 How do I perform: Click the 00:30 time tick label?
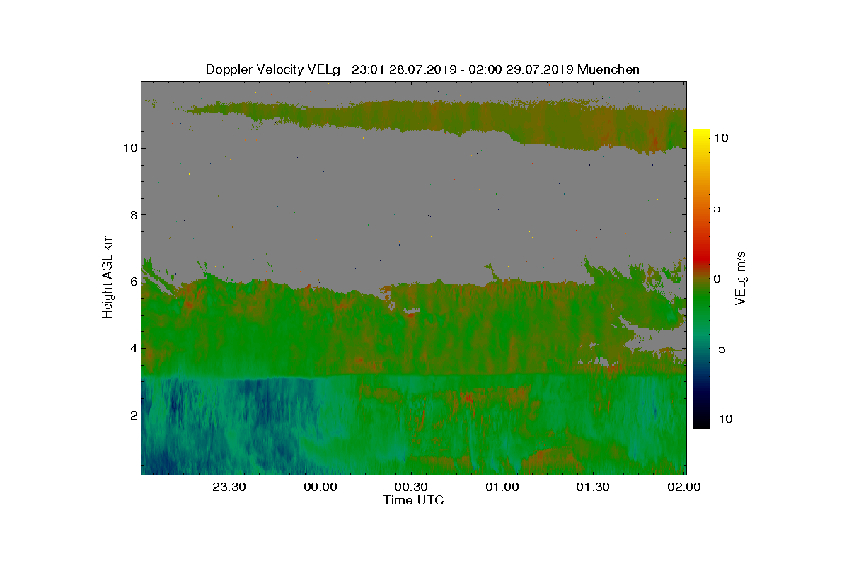click(412, 487)
